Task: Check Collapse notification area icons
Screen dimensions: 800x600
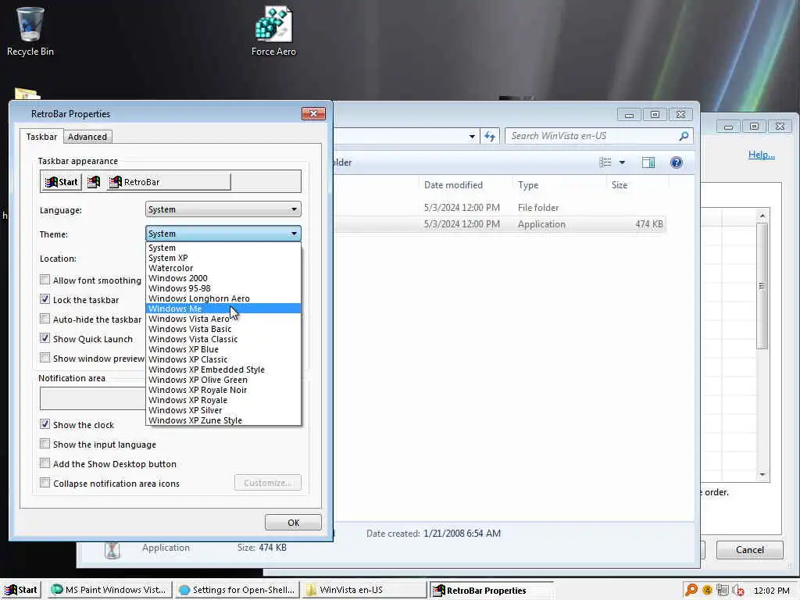Action: pos(45,483)
